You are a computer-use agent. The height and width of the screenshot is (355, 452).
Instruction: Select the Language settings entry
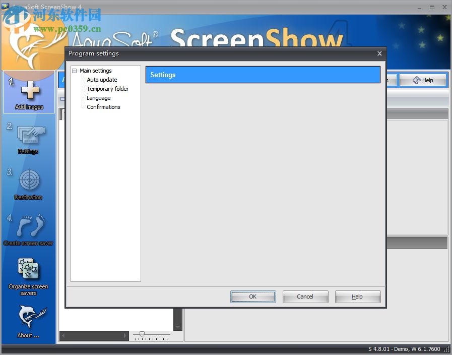point(99,98)
